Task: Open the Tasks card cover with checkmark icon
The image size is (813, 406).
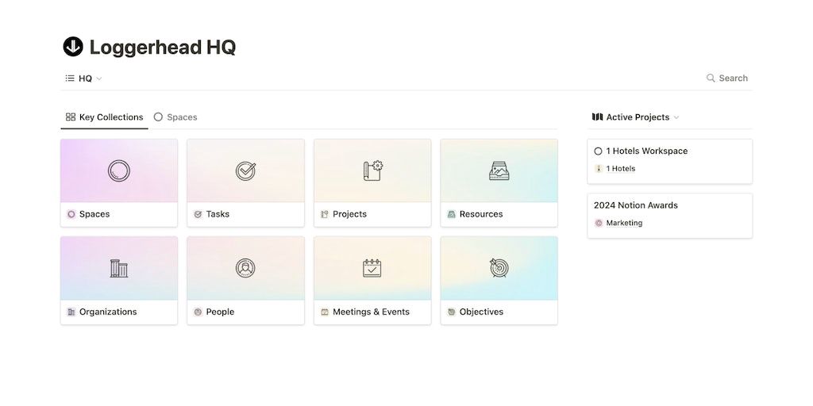Action: [x=246, y=170]
